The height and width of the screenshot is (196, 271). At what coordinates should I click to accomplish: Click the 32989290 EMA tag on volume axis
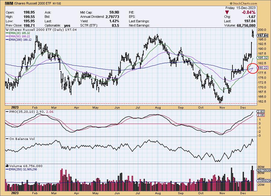[264, 181]
